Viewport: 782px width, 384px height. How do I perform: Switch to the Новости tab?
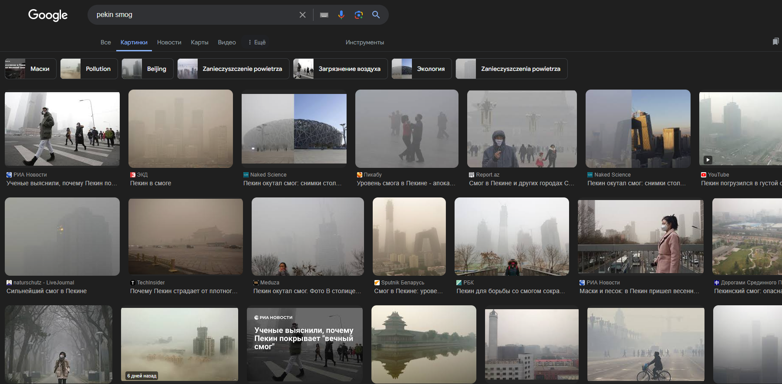(169, 42)
